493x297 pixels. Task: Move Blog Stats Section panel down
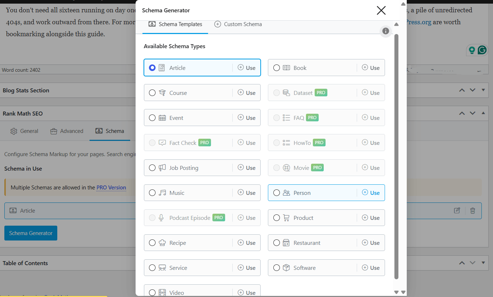(x=472, y=90)
